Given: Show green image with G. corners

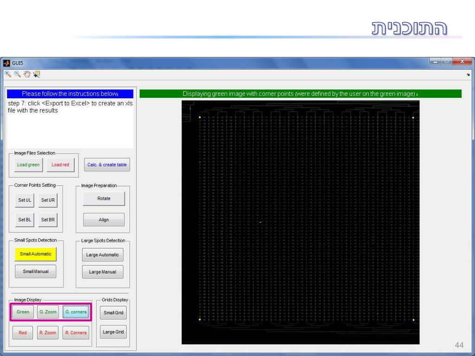Looking at the screenshot, I should point(76,312).
